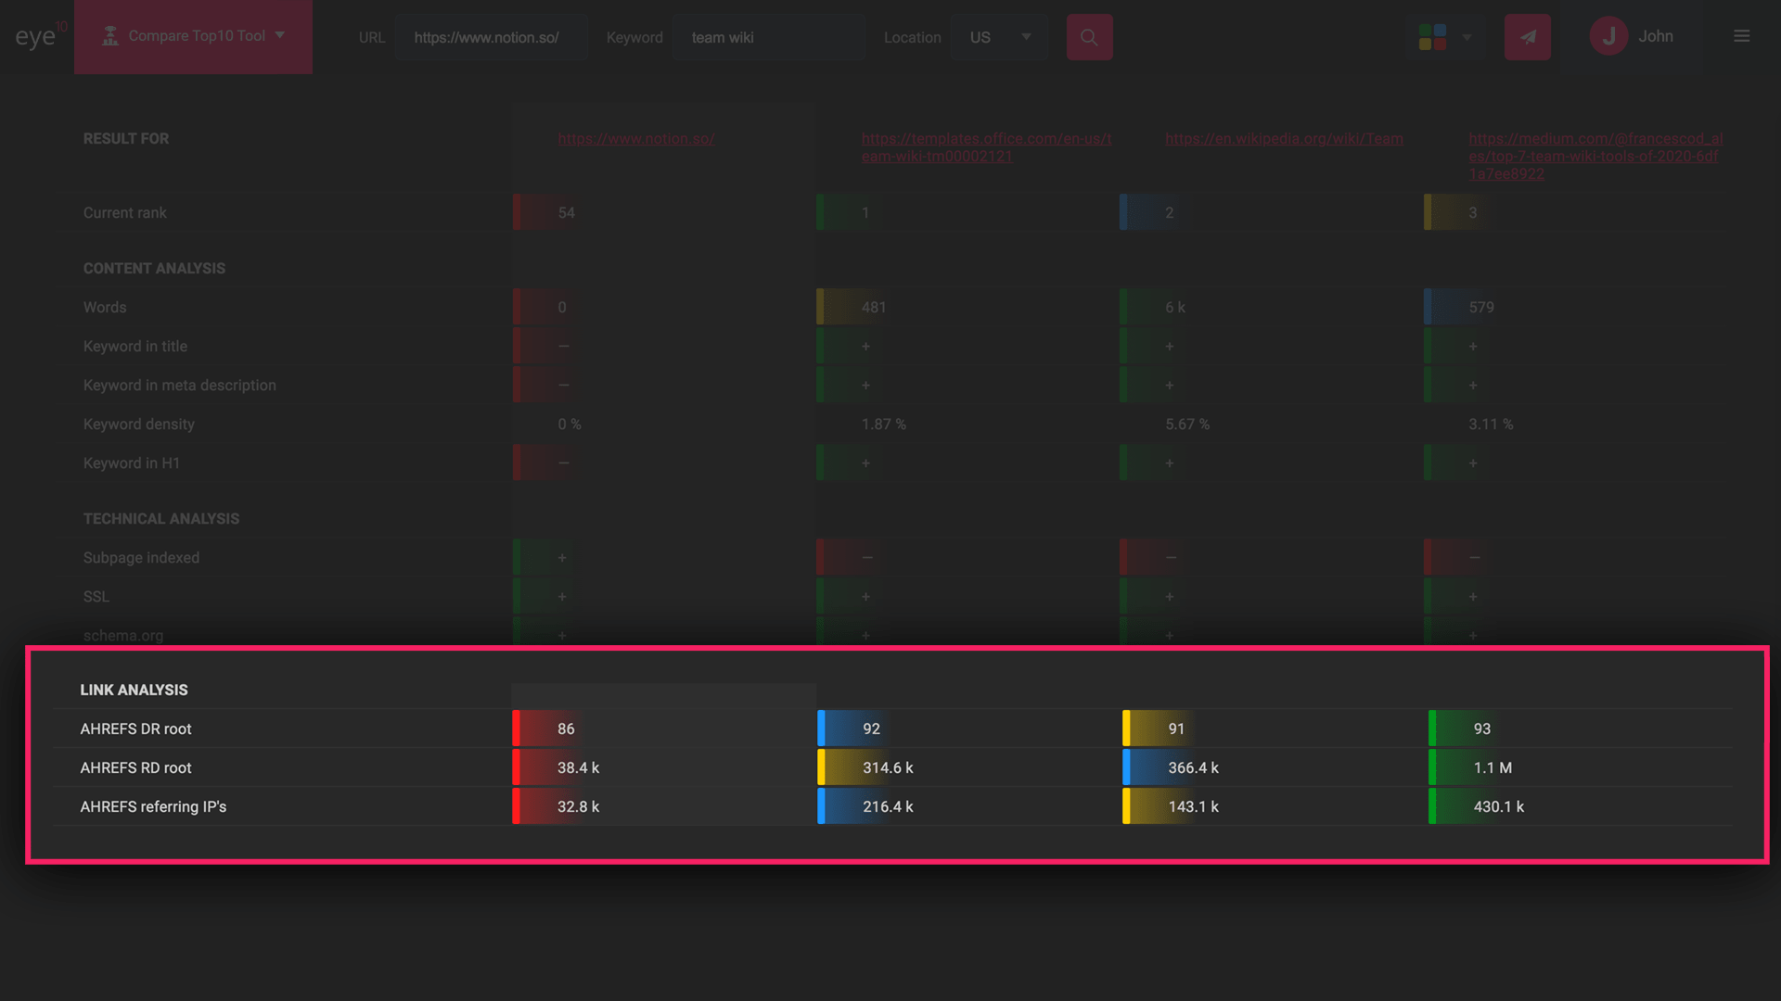1781x1001 pixels.
Task: Click the referring IP's value 216.4 k
Action: pos(888,806)
